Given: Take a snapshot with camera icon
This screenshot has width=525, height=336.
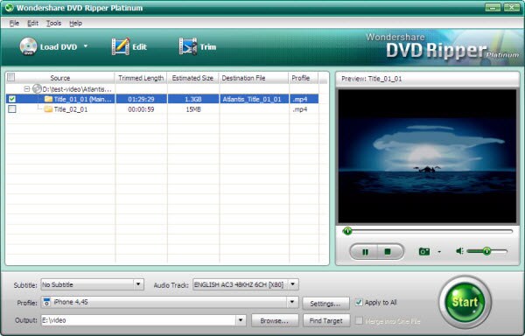Looking at the screenshot, I should 424,251.
